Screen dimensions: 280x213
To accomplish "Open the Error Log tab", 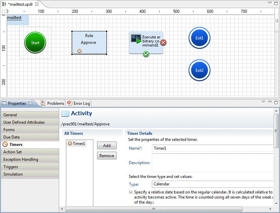I will 78,103.
